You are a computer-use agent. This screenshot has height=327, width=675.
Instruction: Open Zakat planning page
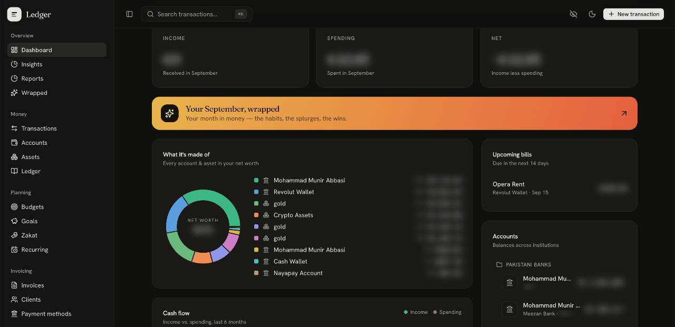coord(57,235)
